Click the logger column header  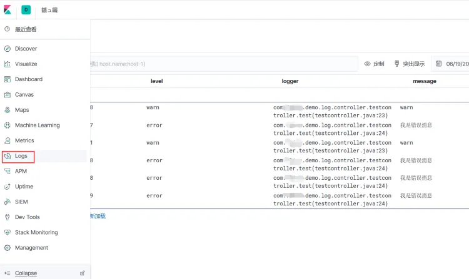point(290,81)
